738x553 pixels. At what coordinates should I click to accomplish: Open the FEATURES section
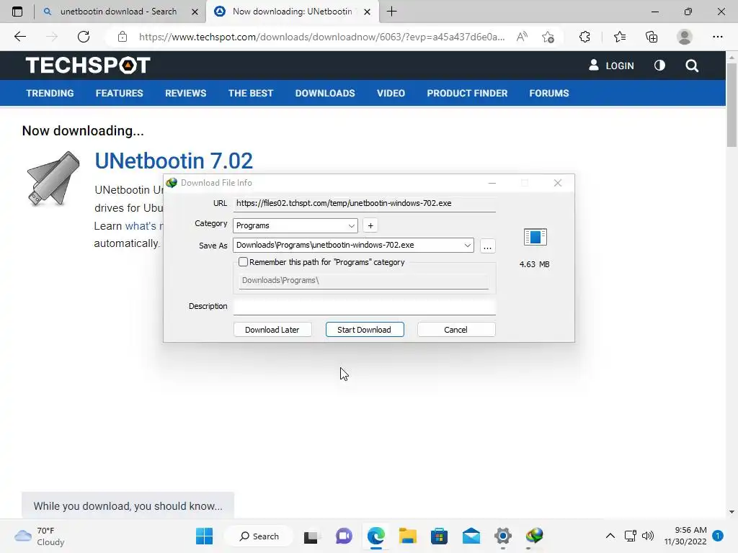[x=119, y=93]
